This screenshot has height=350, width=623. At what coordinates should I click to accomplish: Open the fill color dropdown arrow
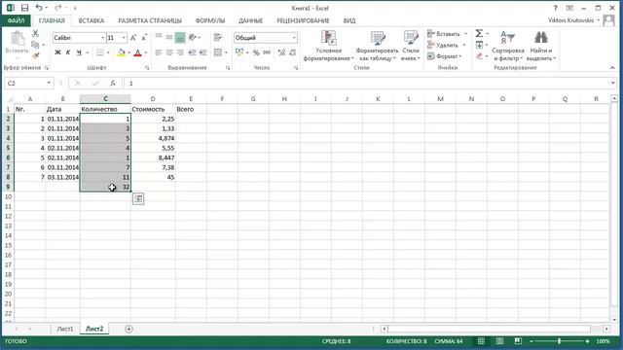coord(128,52)
